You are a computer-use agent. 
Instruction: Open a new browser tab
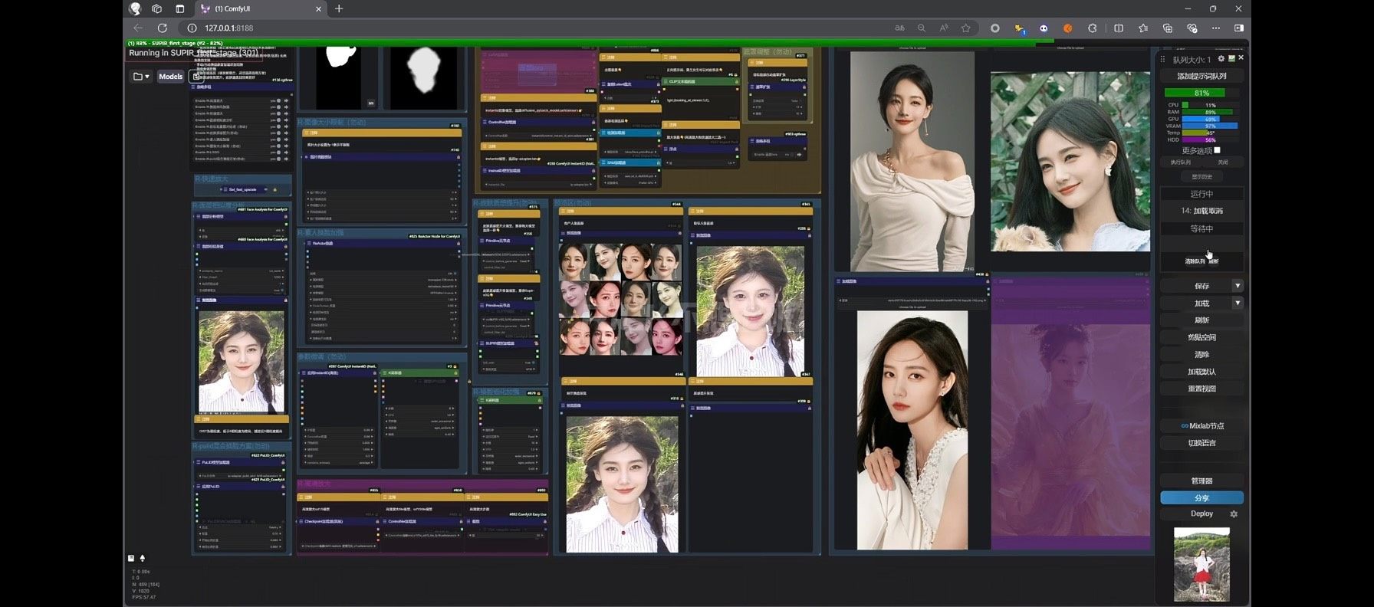tap(339, 9)
